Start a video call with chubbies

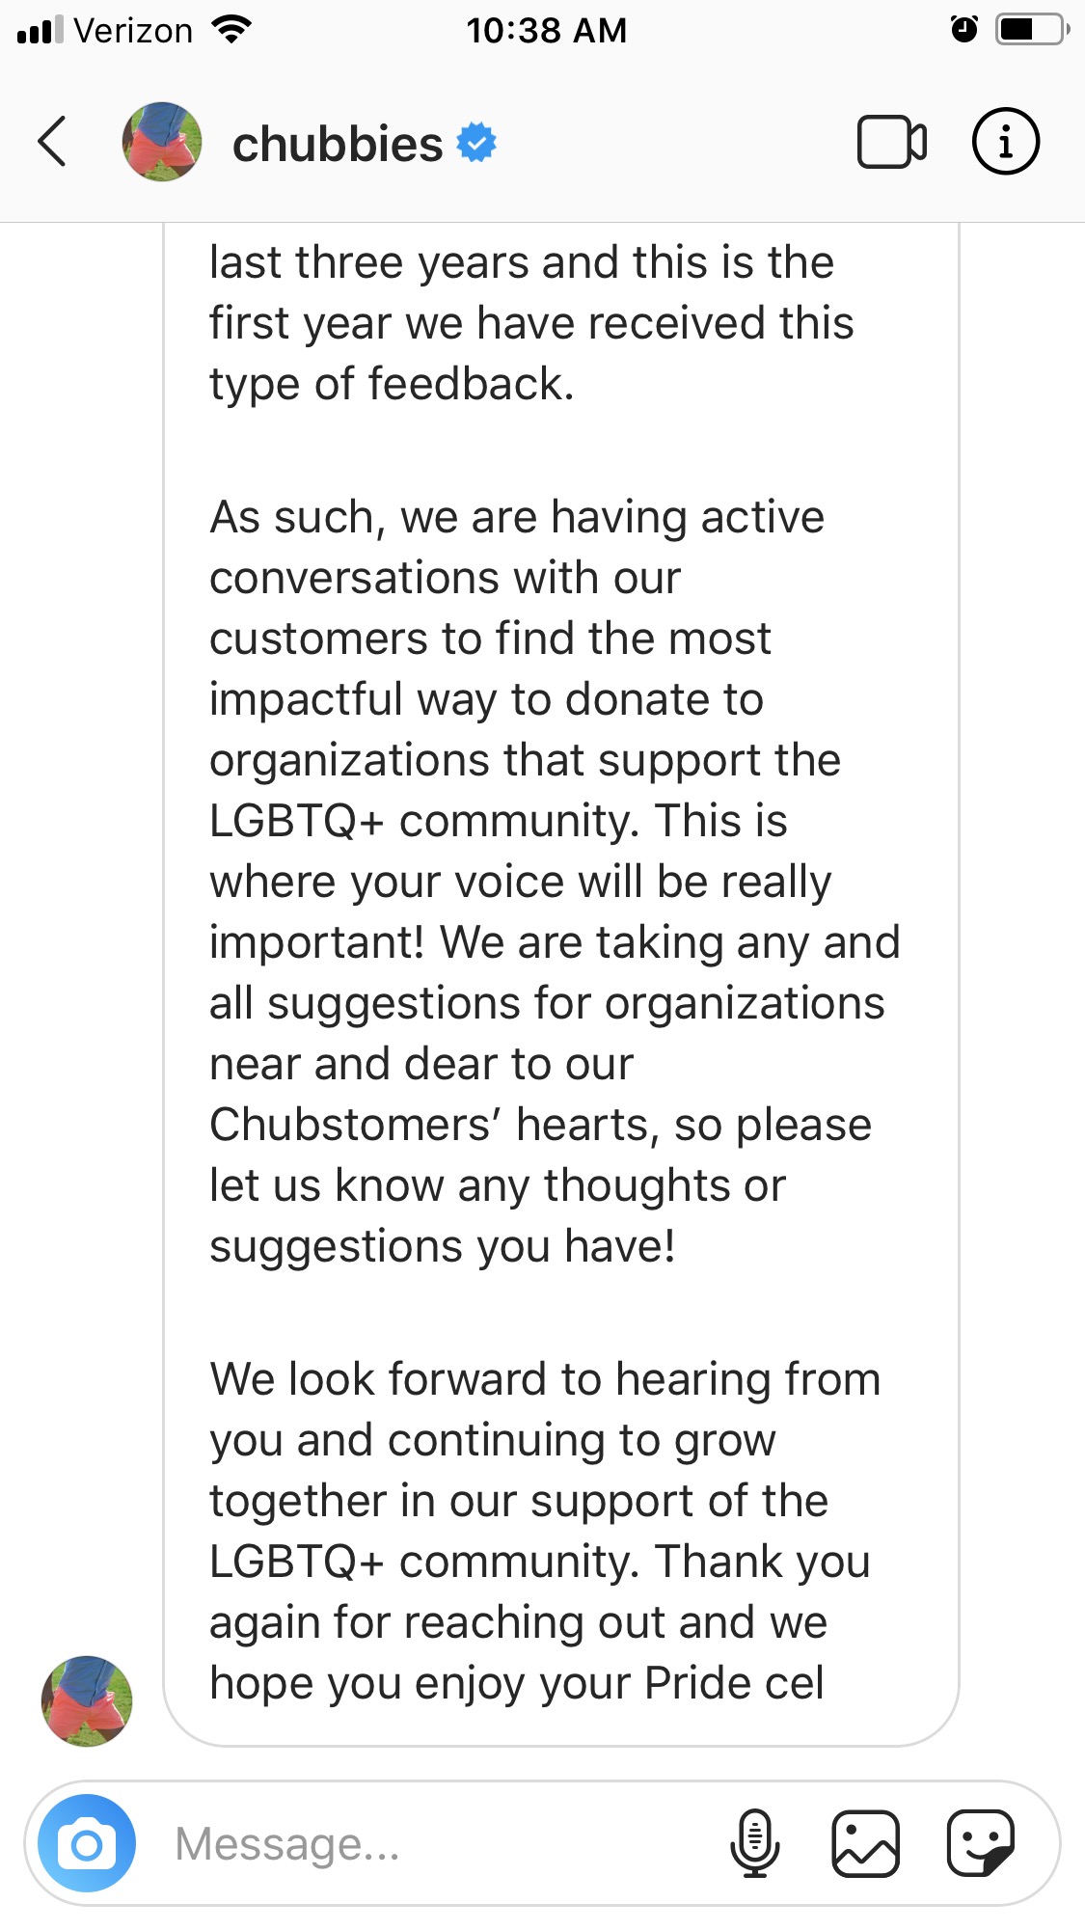892,142
